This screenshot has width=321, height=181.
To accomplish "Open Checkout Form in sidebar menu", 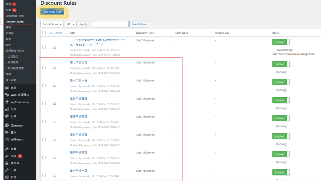I will click(14, 16).
